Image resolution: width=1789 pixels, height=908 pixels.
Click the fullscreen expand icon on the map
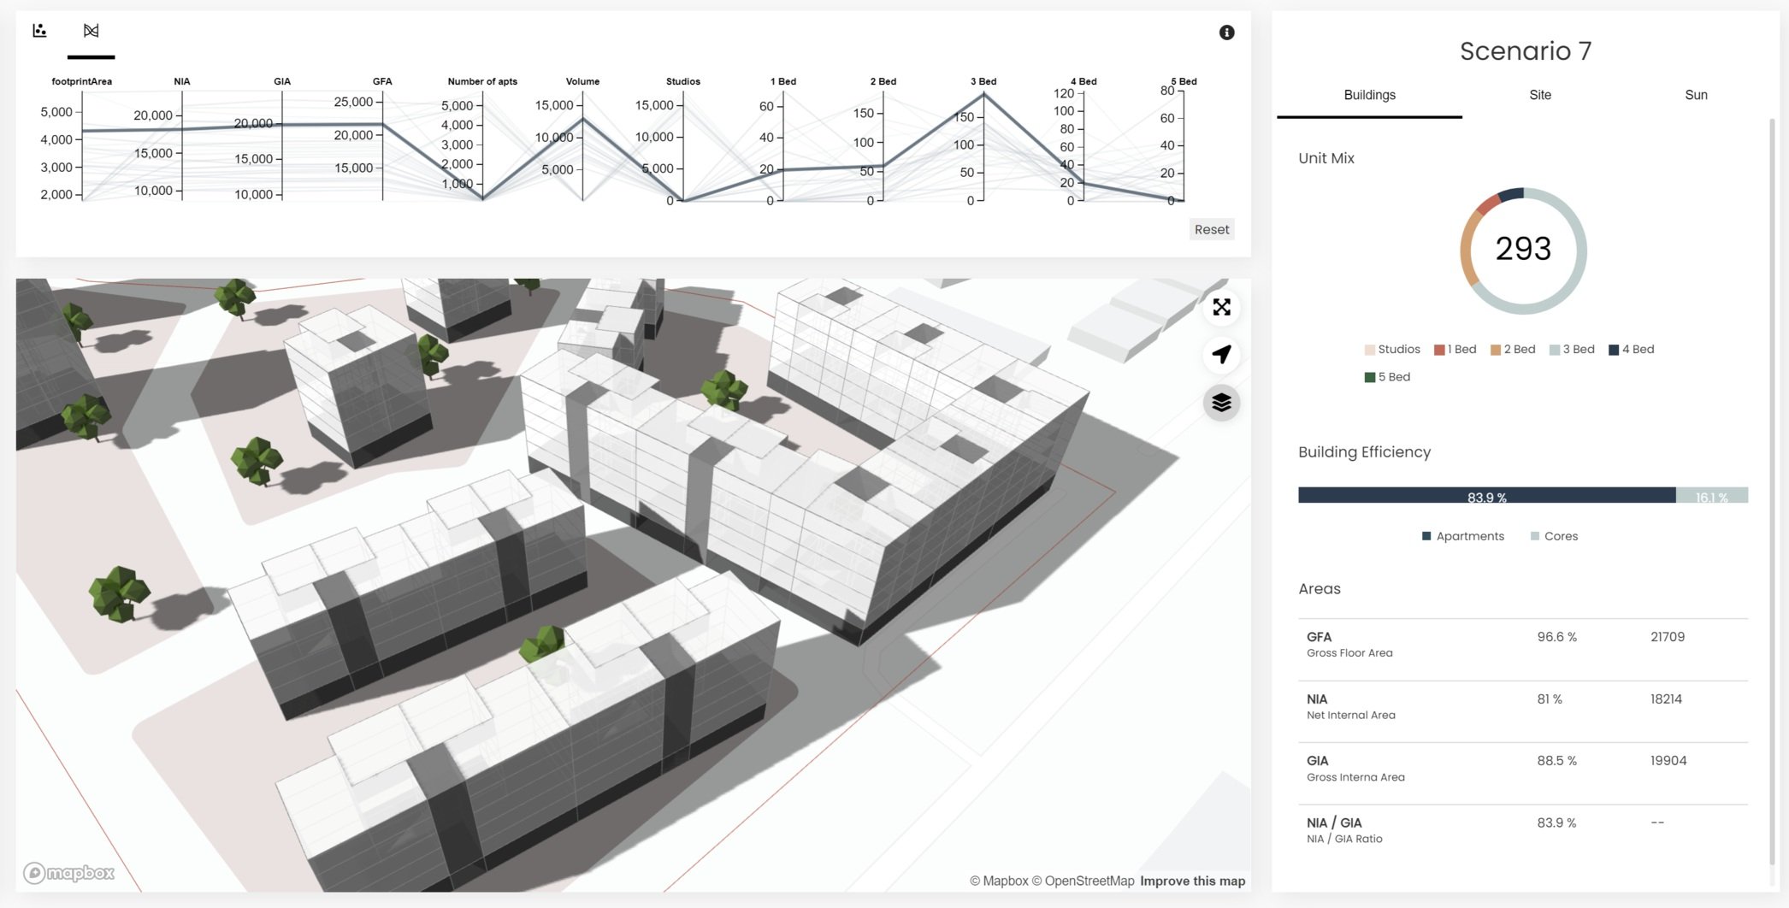pyautogui.click(x=1222, y=308)
